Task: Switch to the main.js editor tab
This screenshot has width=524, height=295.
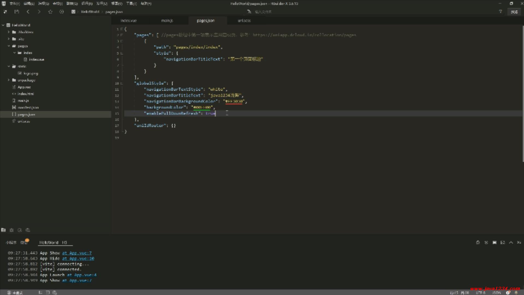Action: click(167, 20)
